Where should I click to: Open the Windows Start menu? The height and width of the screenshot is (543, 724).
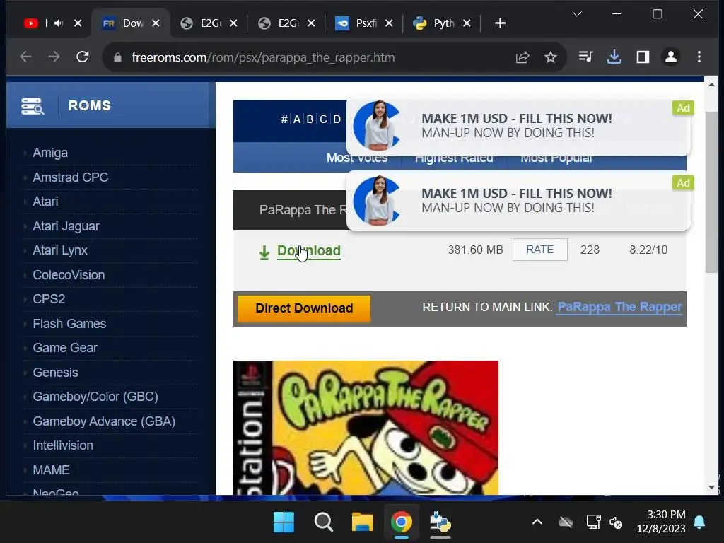click(284, 522)
